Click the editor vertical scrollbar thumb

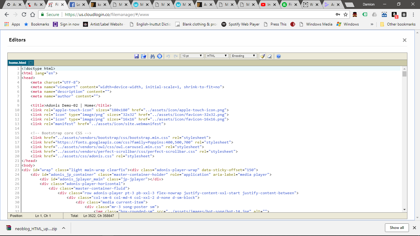(x=404, y=74)
